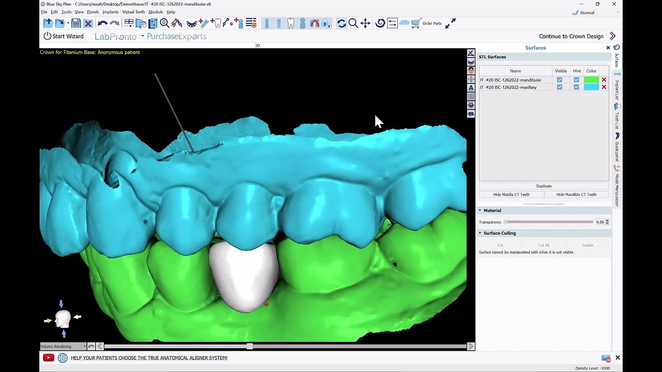Click the grid icon in viewport side toolbar
The height and width of the screenshot is (372, 662).
click(x=471, y=97)
